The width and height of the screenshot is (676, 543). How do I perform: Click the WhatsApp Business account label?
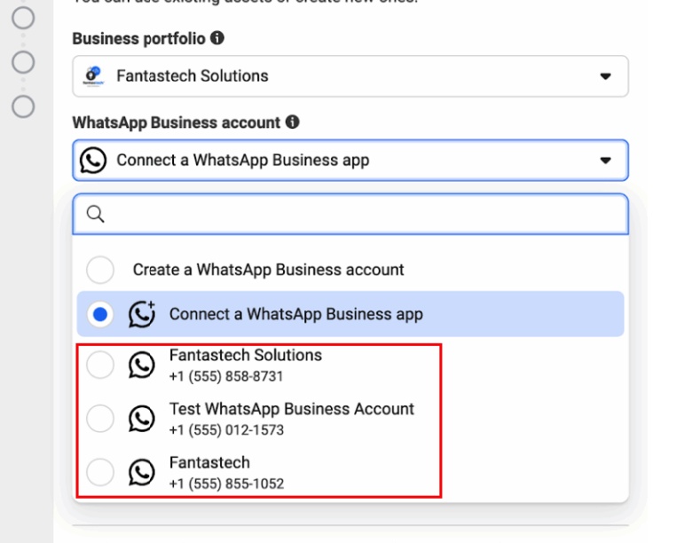(x=177, y=122)
